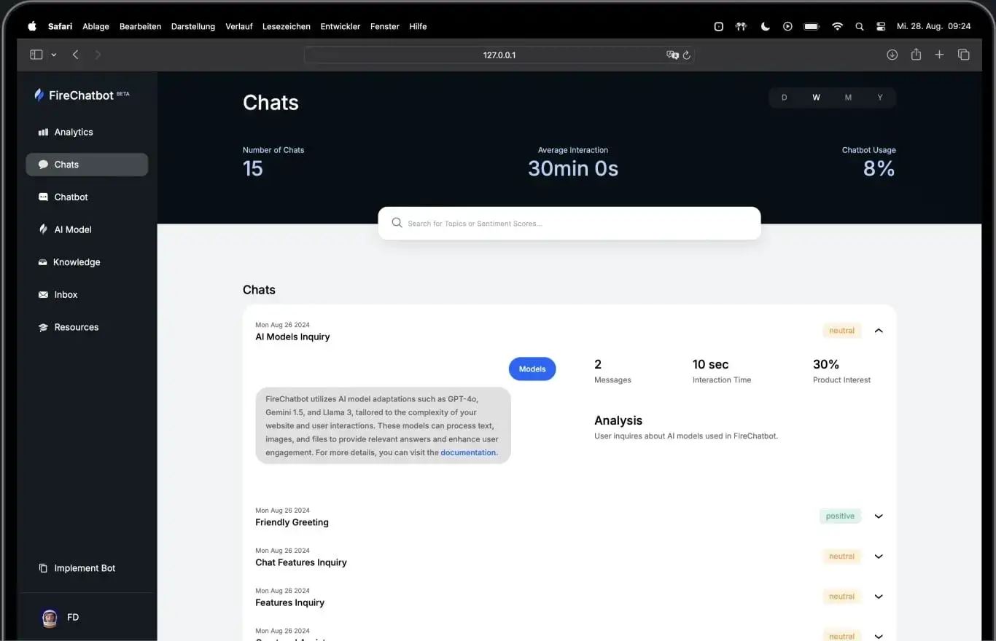
Task: Click the translate icon in address bar
Action: click(x=672, y=55)
